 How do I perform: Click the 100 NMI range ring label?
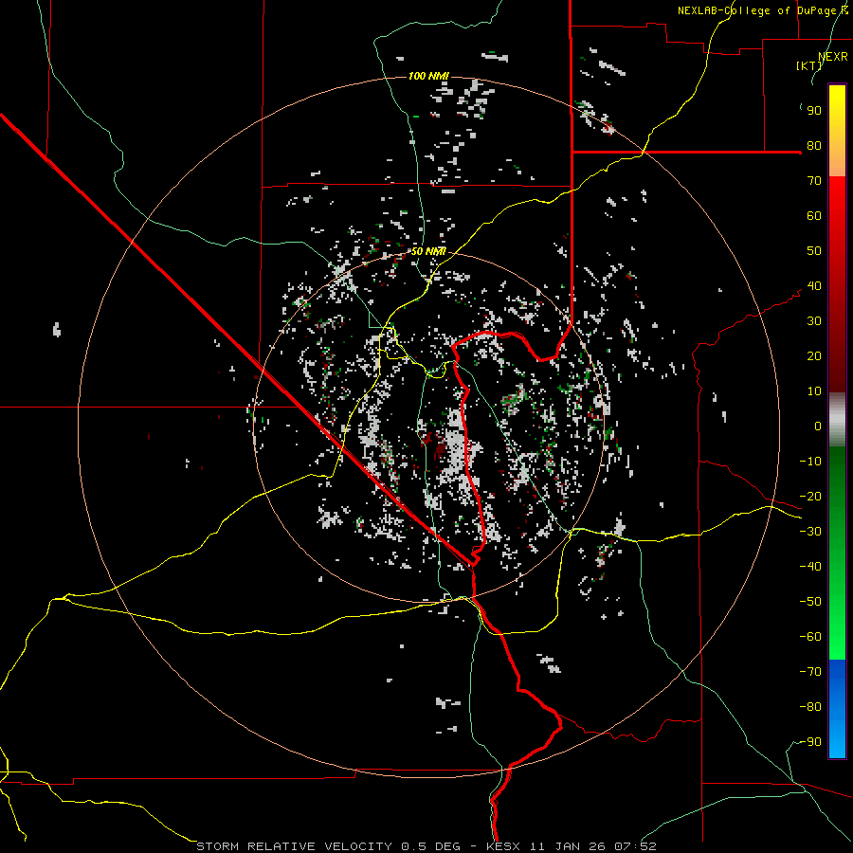(428, 76)
